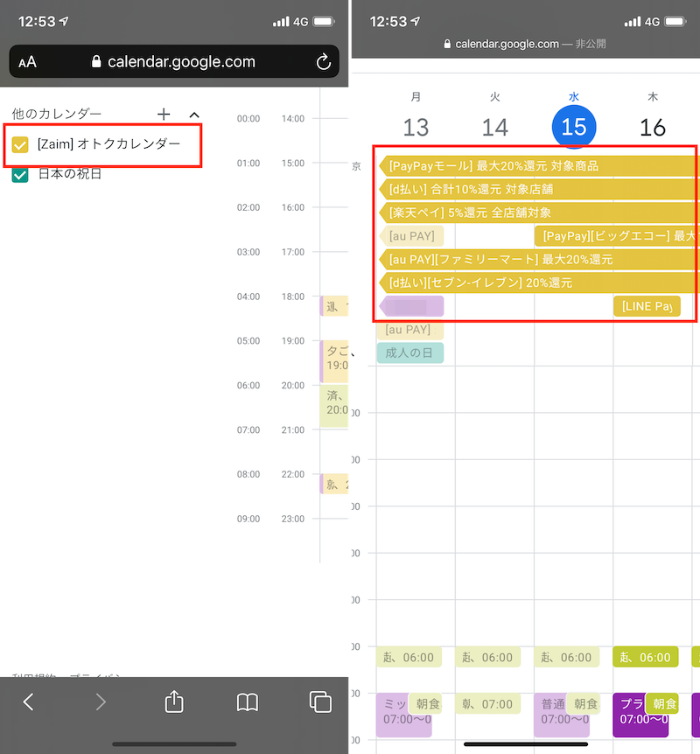Open Safari bookmarks book icon
The width and height of the screenshot is (700, 754).
[x=248, y=702]
